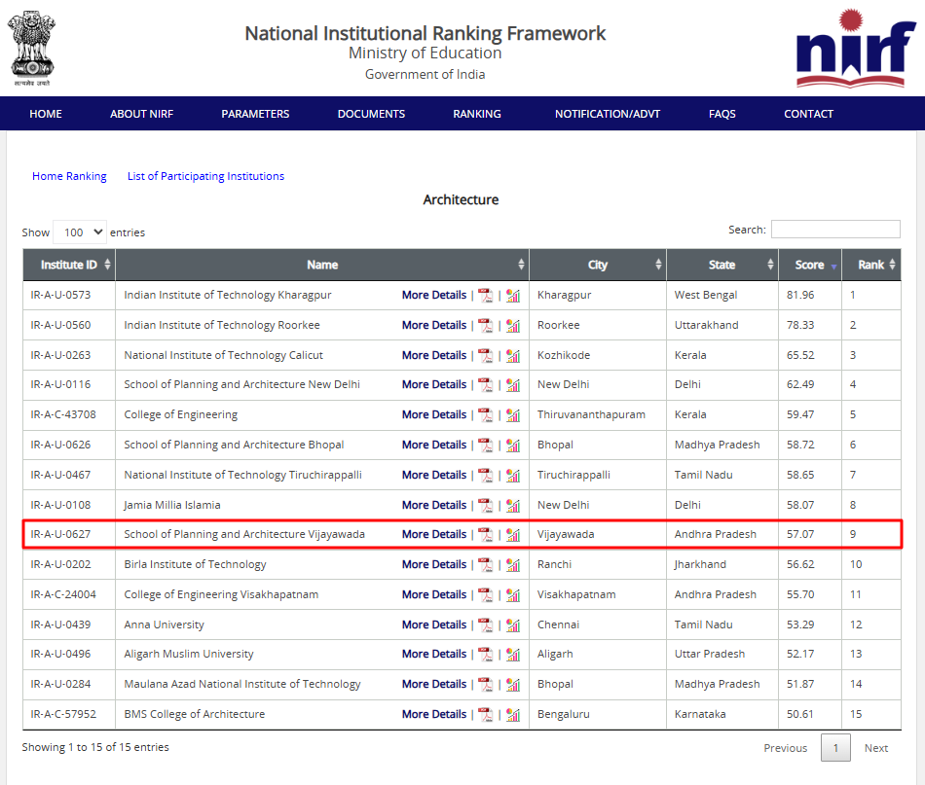Open chart icon for SPA New Delhi row

(512, 385)
